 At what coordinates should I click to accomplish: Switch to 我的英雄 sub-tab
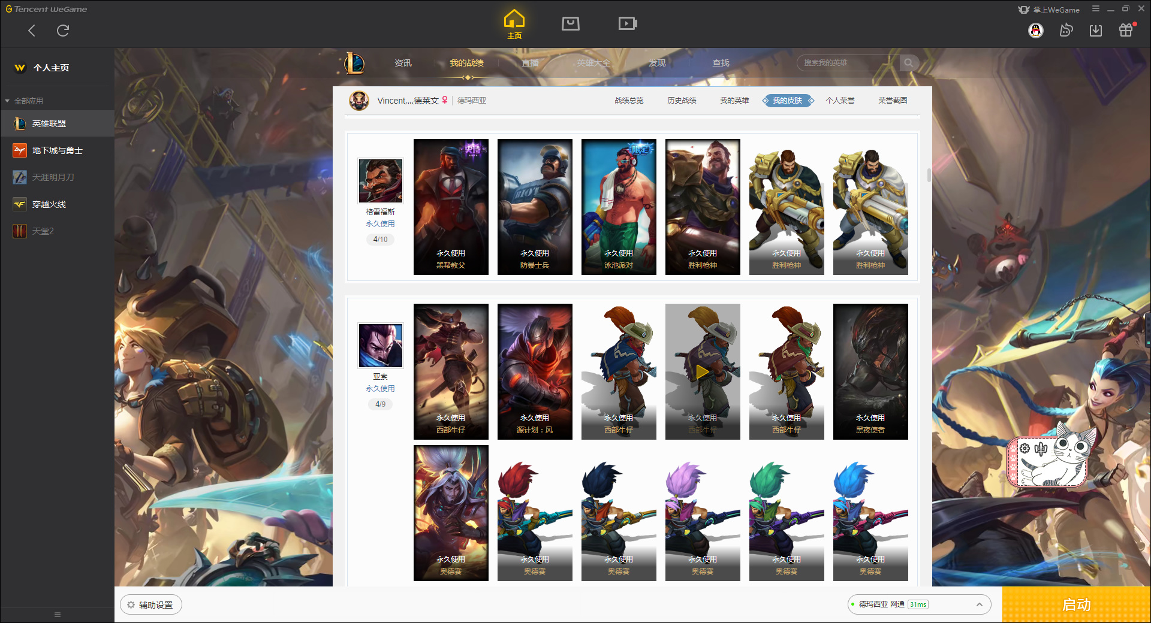coord(734,101)
